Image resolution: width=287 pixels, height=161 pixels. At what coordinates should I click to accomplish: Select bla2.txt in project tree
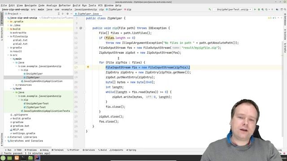coord(20,44)
